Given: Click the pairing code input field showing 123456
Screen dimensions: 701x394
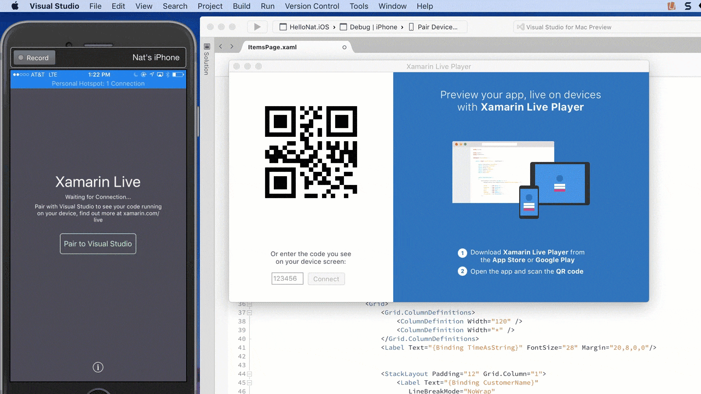Looking at the screenshot, I should (x=287, y=279).
